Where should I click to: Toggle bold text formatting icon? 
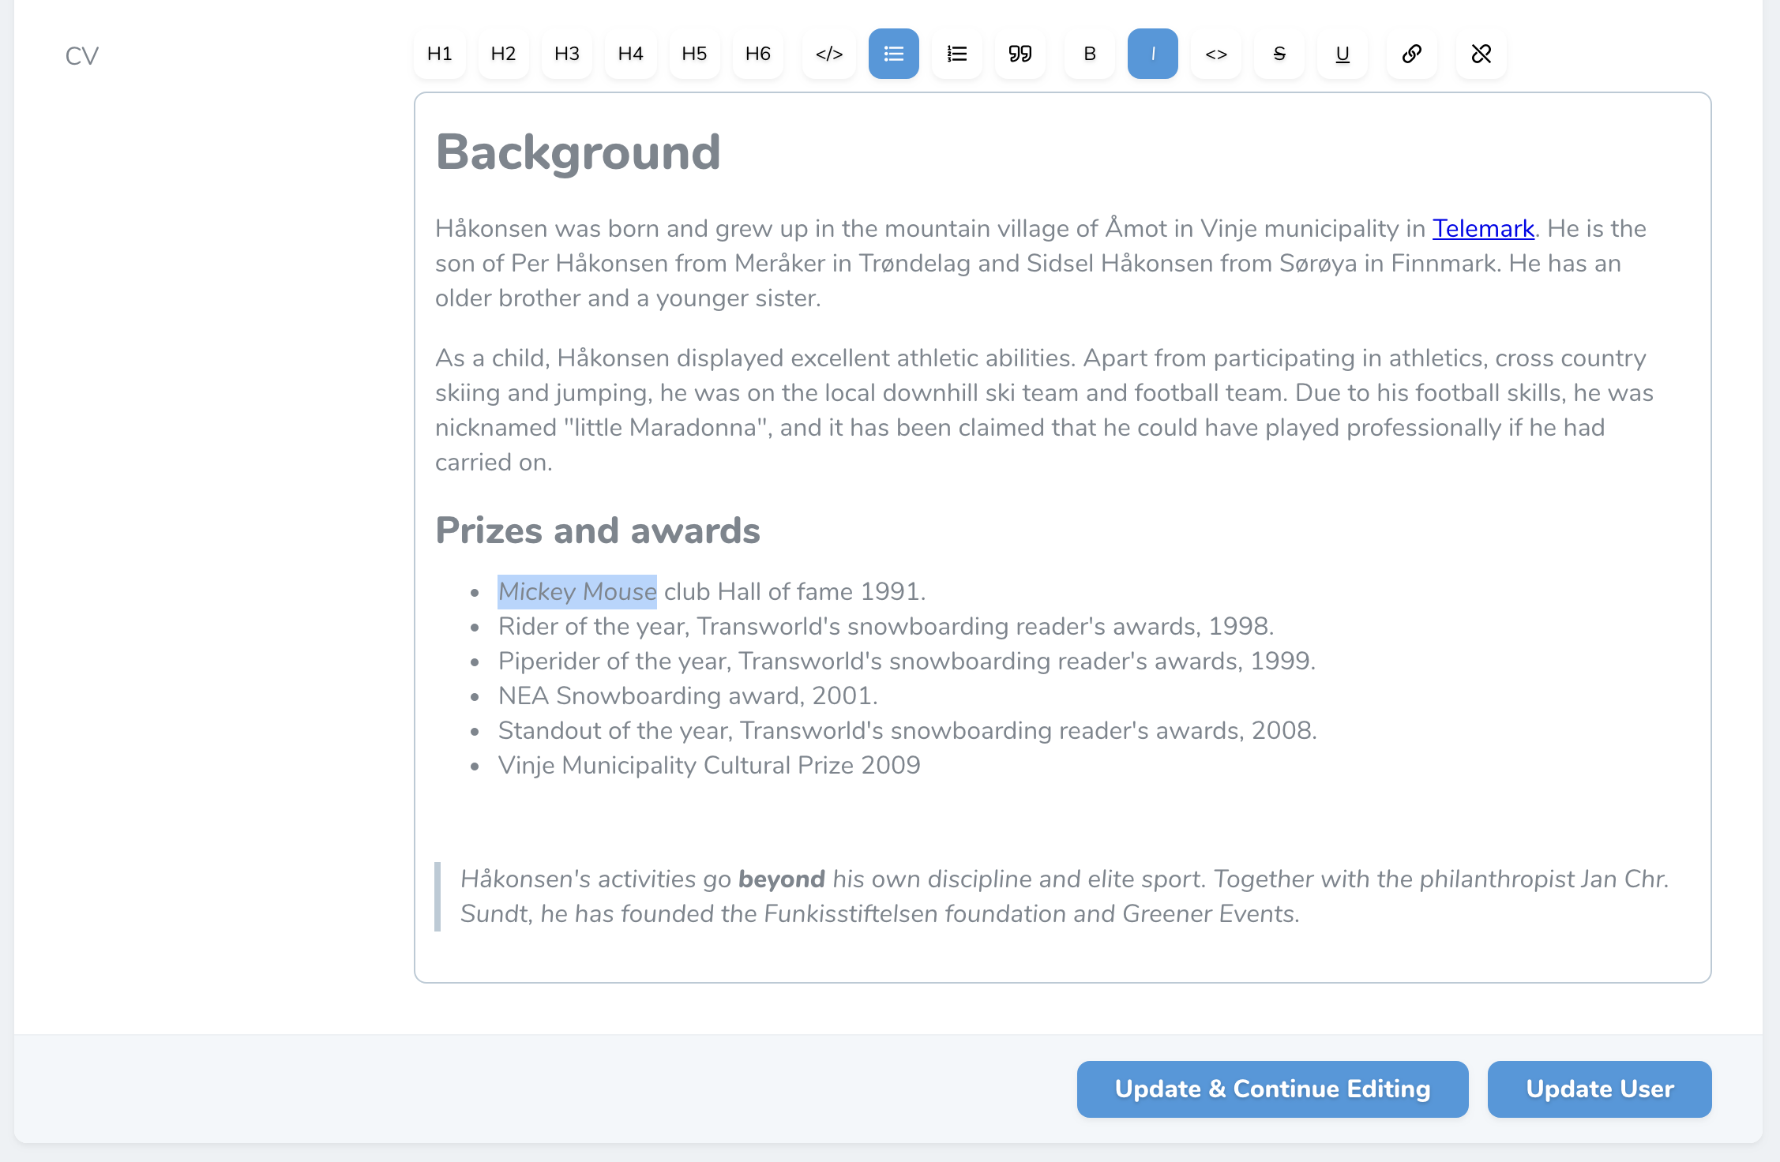tap(1088, 54)
